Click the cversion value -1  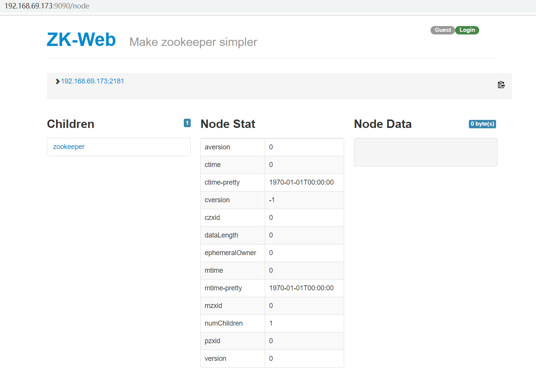[272, 200]
